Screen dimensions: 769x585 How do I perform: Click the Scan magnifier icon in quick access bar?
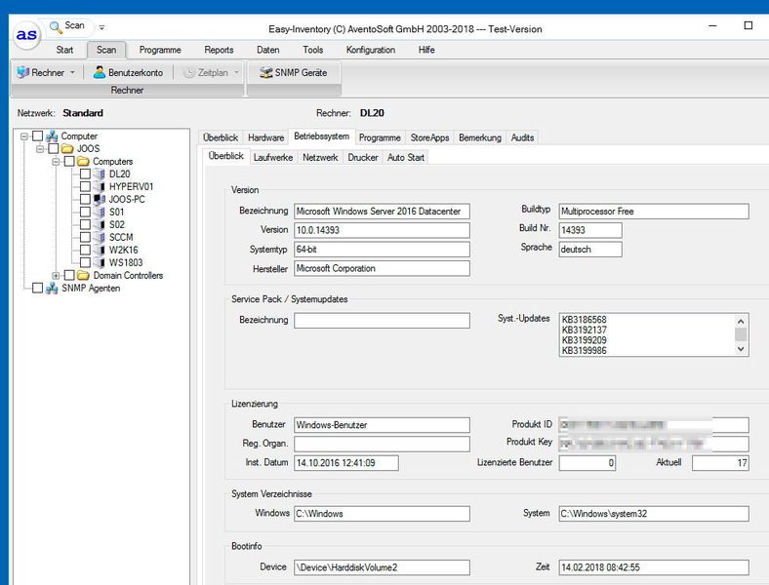pyautogui.click(x=56, y=26)
